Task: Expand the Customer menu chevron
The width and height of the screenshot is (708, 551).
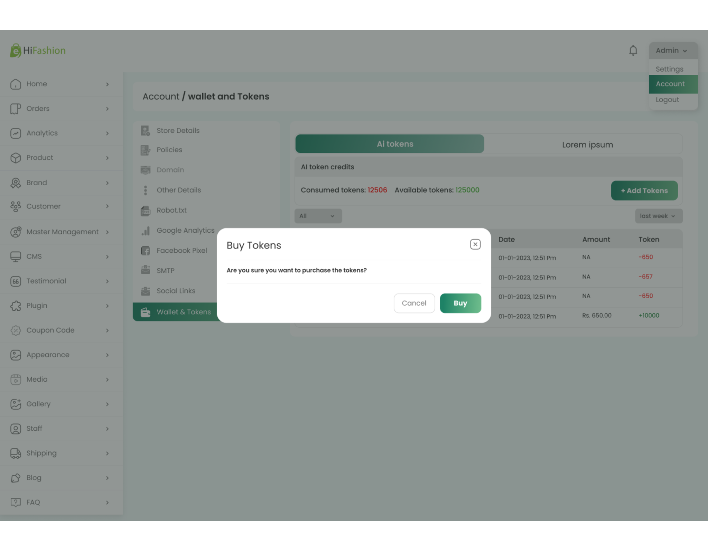Action: [108, 206]
